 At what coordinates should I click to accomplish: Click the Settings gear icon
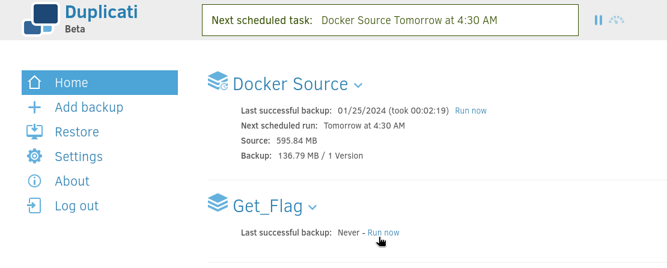point(34,157)
